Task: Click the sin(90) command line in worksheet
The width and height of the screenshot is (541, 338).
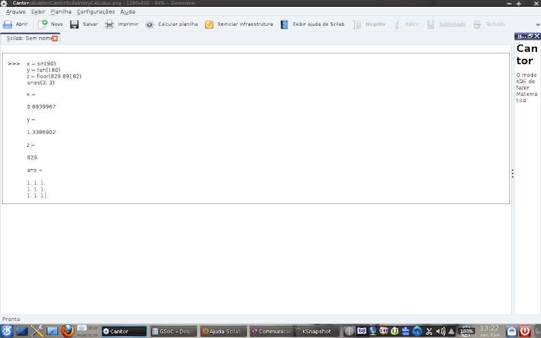Action: (x=41, y=64)
